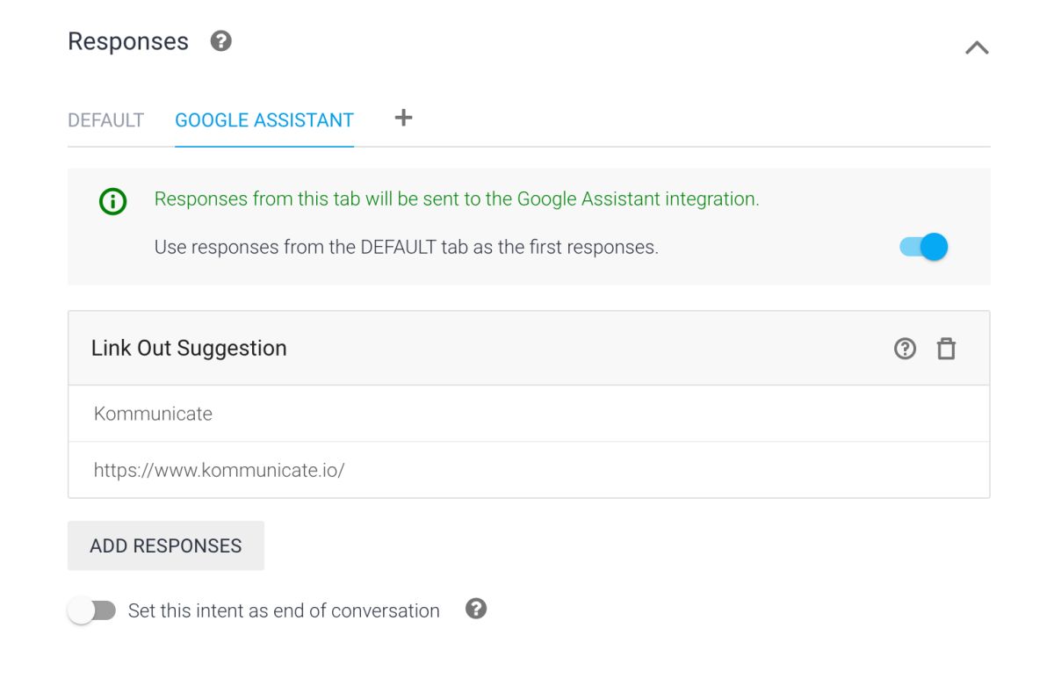The image size is (1054, 693).
Task: Open help for Link Out Suggestion
Action: (905, 349)
